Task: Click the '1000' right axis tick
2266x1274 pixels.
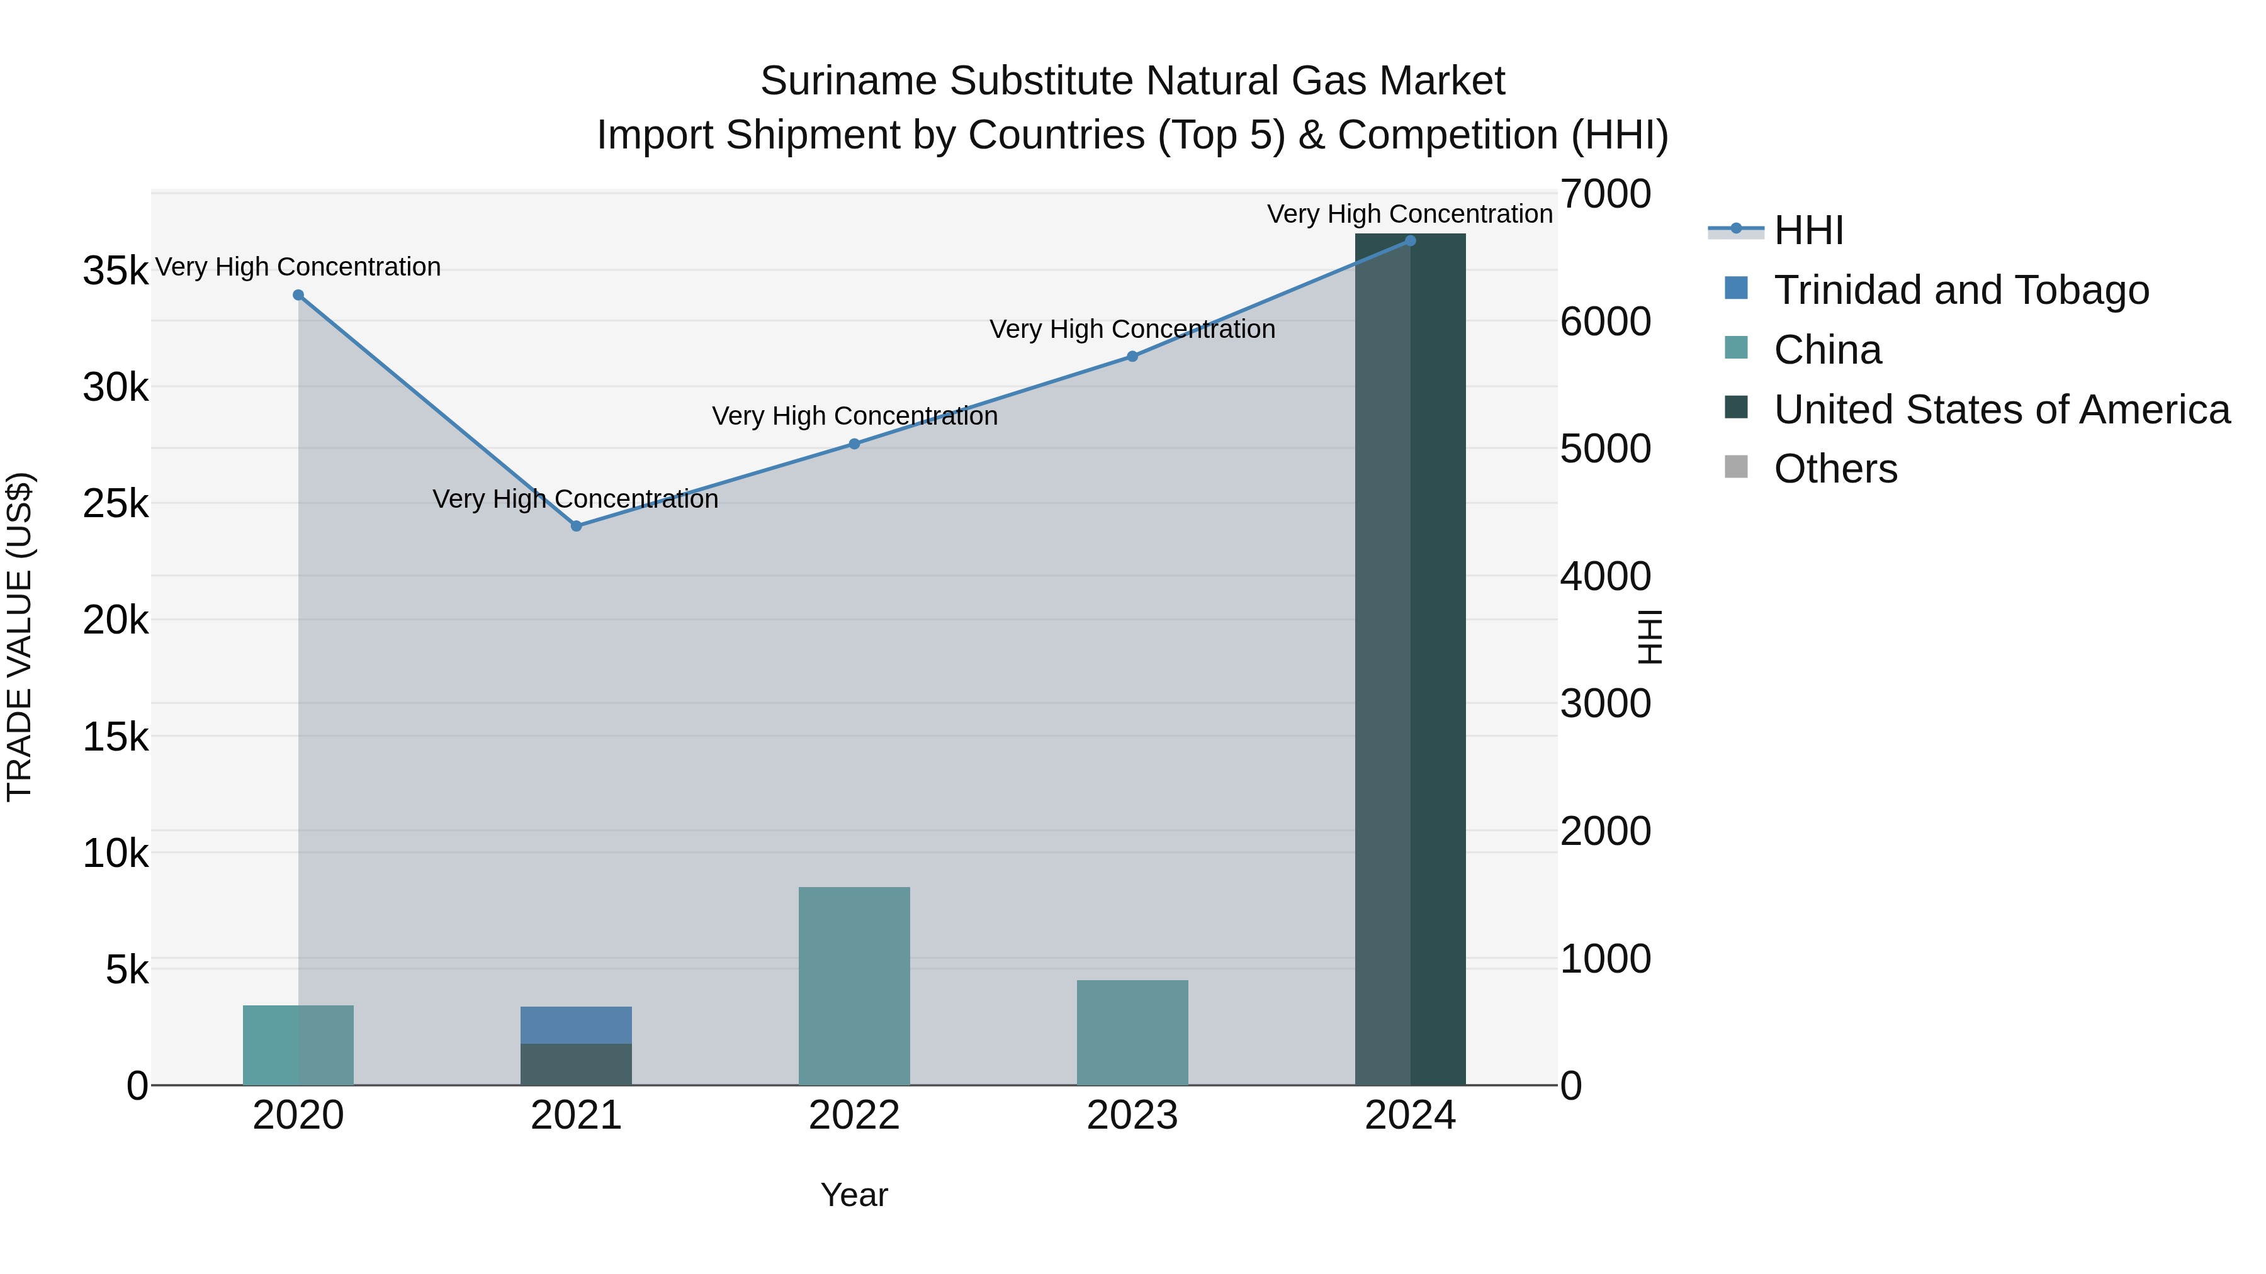Action: click(1606, 958)
